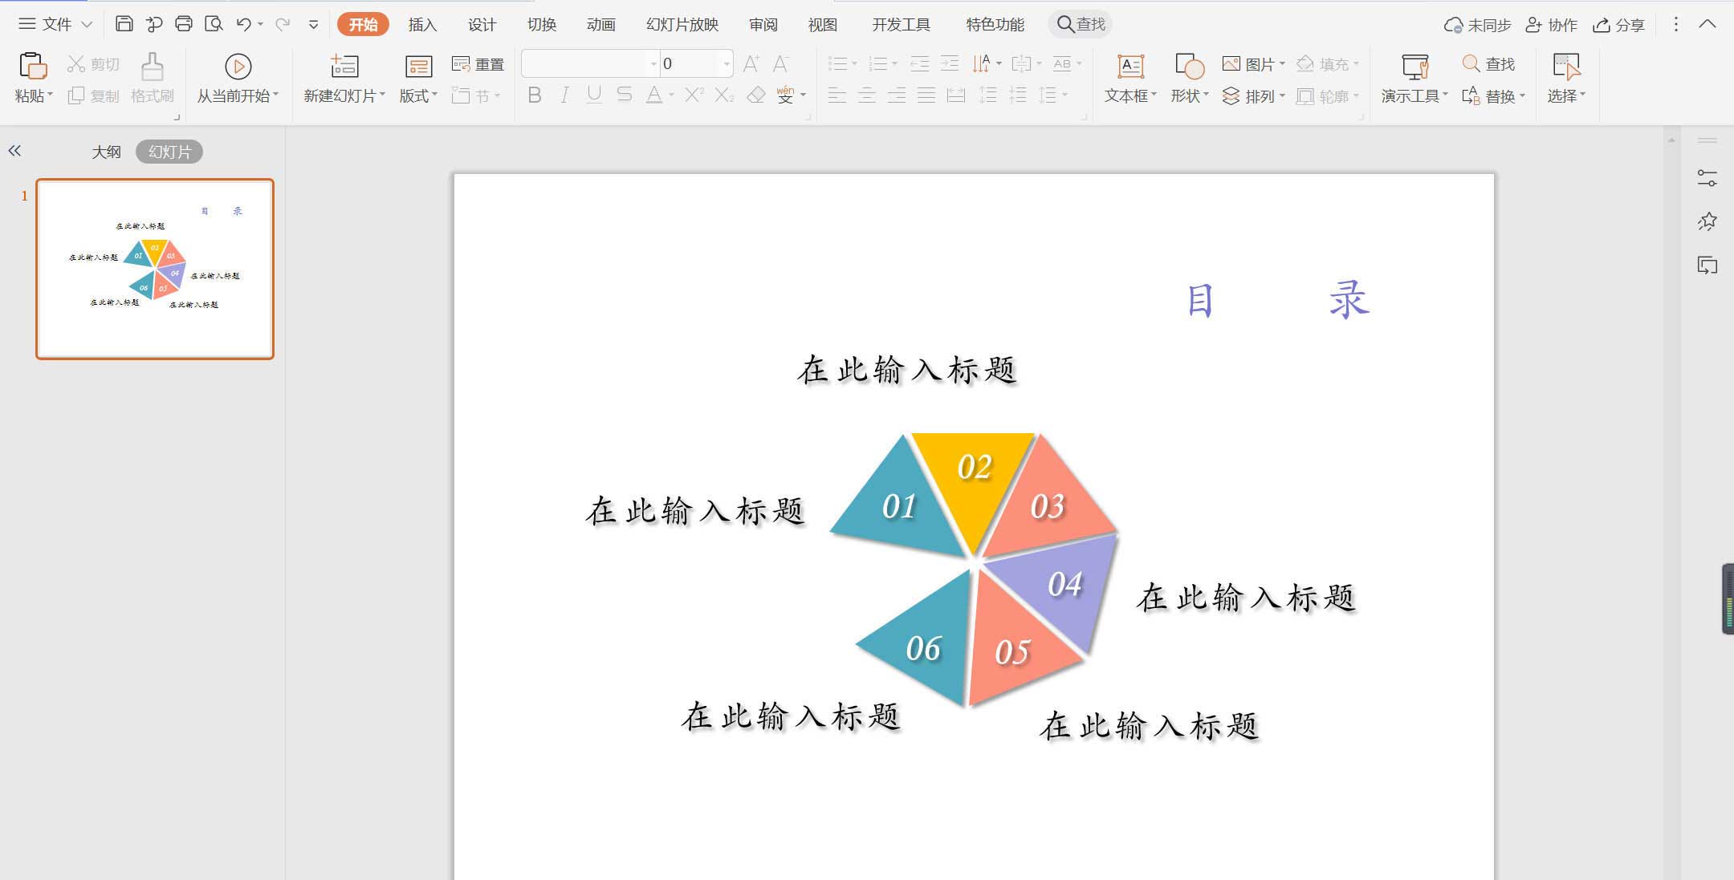This screenshot has height=880, width=1734.
Task: Toggle Bold formatting
Action: point(535,95)
